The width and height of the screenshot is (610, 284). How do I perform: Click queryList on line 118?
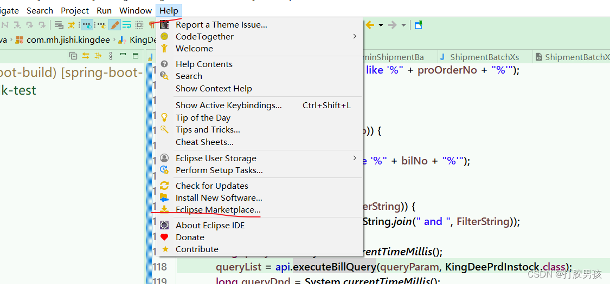point(237,267)
